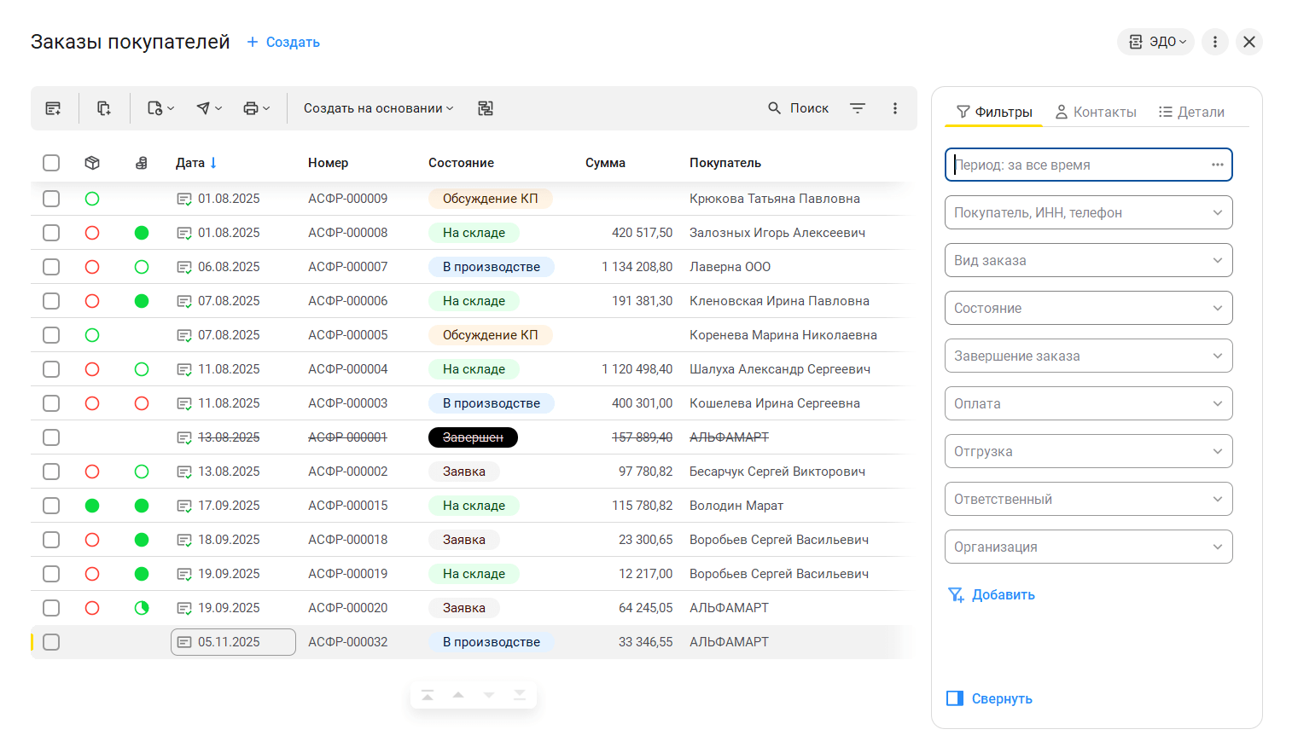Image resolution: width=1292 pixels, height=741 pixels.
Task: Tick checkbox for order АСФР-000009
Action: [51, 199]
